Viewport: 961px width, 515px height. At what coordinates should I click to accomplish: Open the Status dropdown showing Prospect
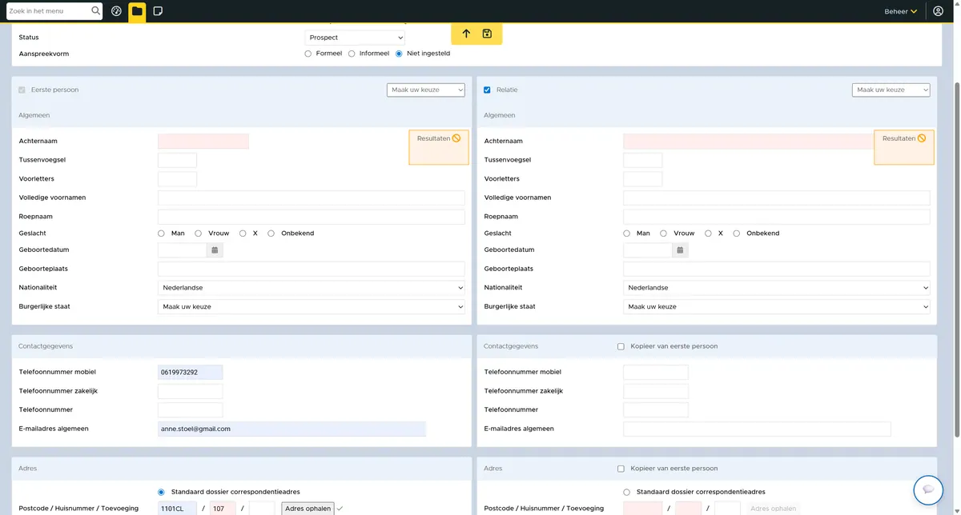(x=356, y=38)
